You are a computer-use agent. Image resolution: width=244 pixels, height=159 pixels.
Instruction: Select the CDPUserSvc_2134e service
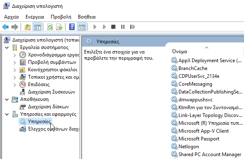[199, 76]
